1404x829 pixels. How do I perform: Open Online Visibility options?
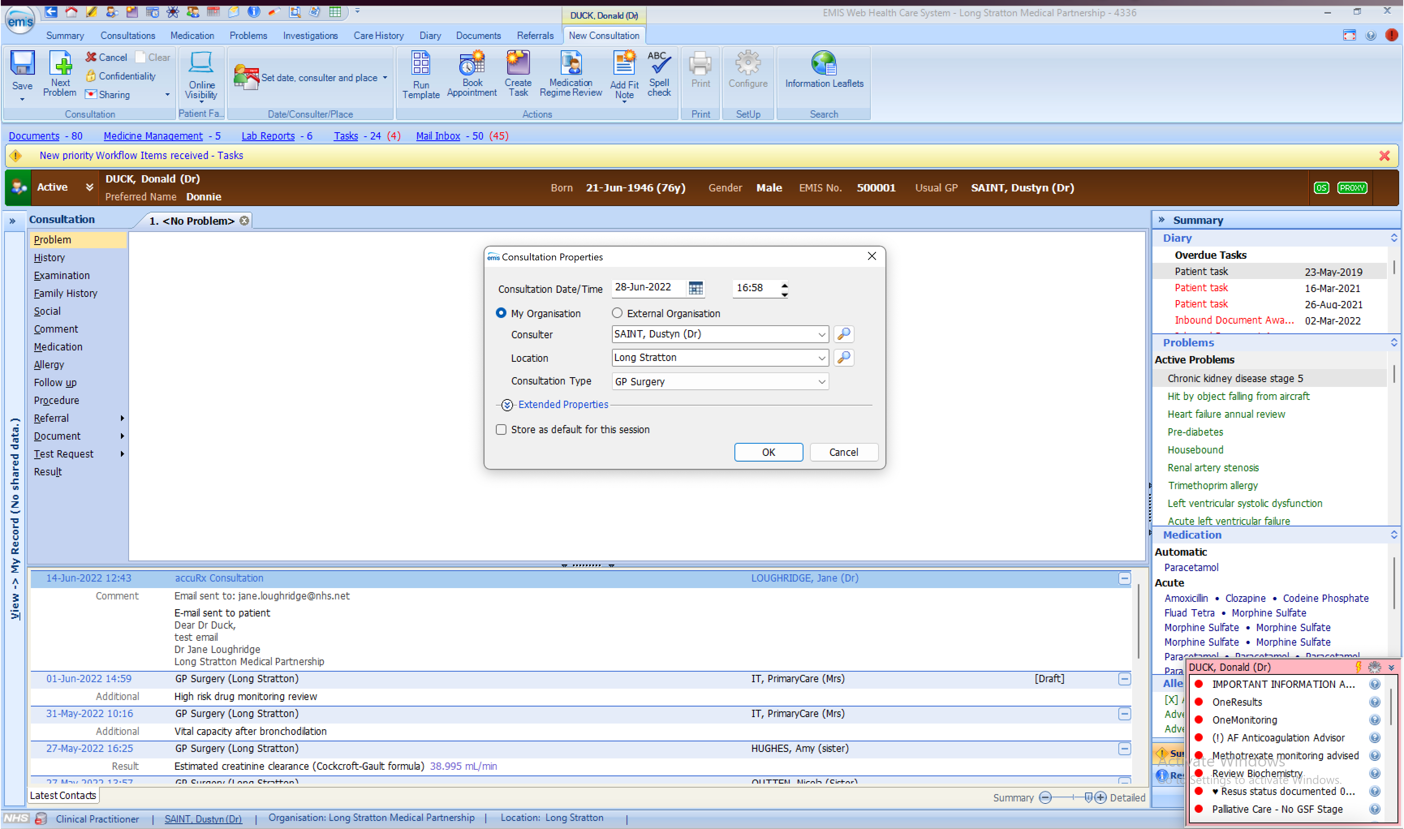click(x=201, y=77)
